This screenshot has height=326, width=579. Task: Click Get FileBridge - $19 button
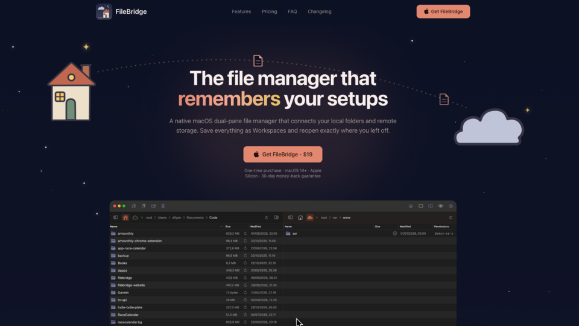click(282, 154)
